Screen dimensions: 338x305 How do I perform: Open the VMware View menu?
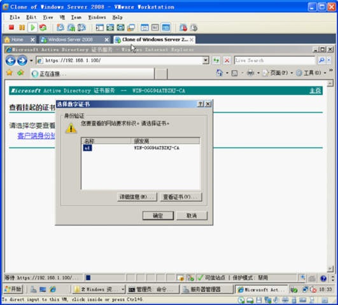(48, 17)
